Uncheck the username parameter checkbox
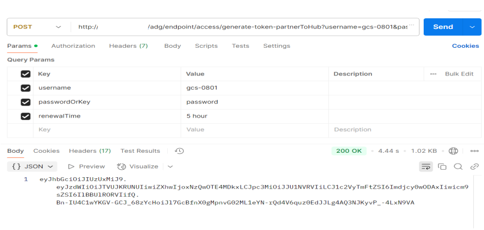484x230 pixels. [x=25, y=88]
